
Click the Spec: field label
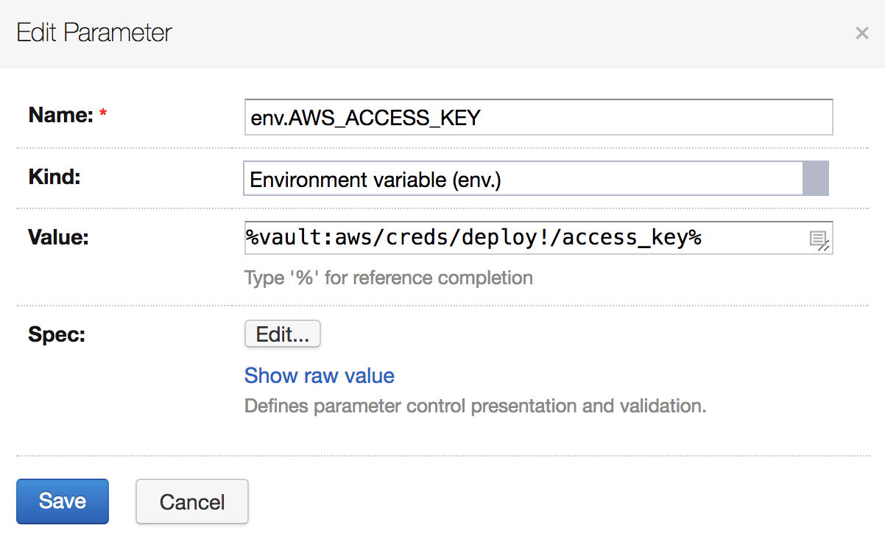click(57, 334)
